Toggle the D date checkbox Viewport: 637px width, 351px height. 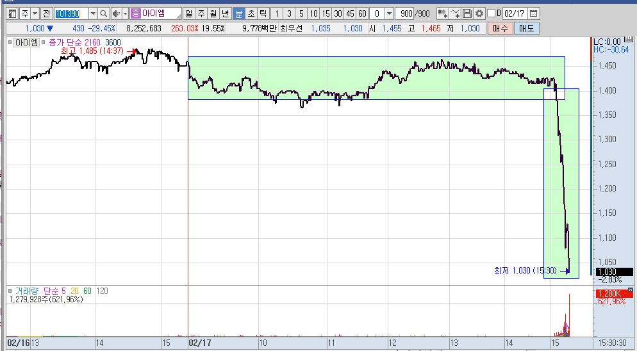point(491,13)
